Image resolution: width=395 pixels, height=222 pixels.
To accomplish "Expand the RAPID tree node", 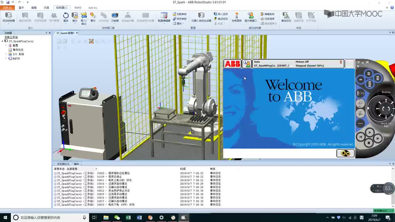I will click(6, 58).
